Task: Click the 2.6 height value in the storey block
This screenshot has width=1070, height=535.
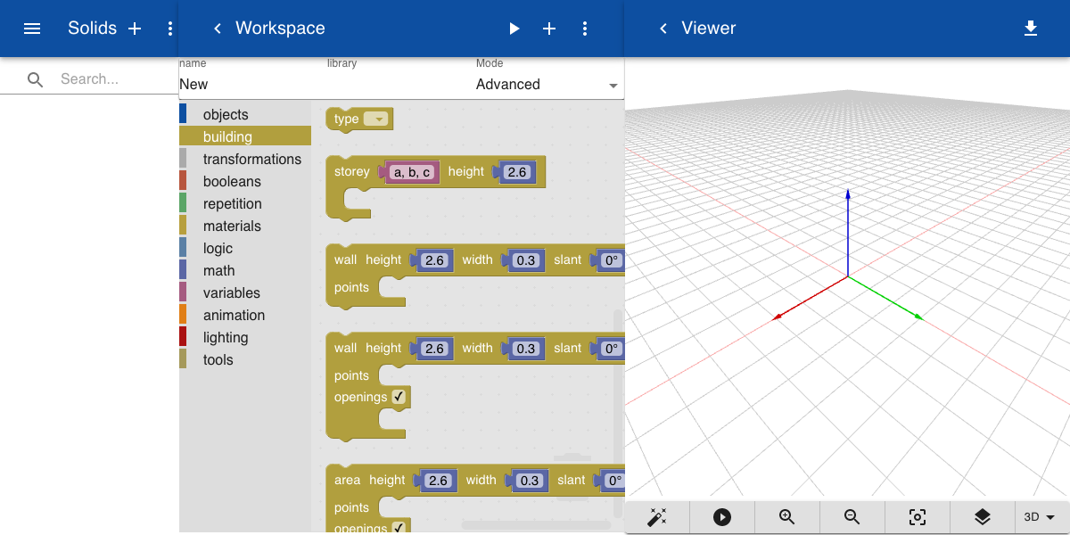Action: coord(517,172)
